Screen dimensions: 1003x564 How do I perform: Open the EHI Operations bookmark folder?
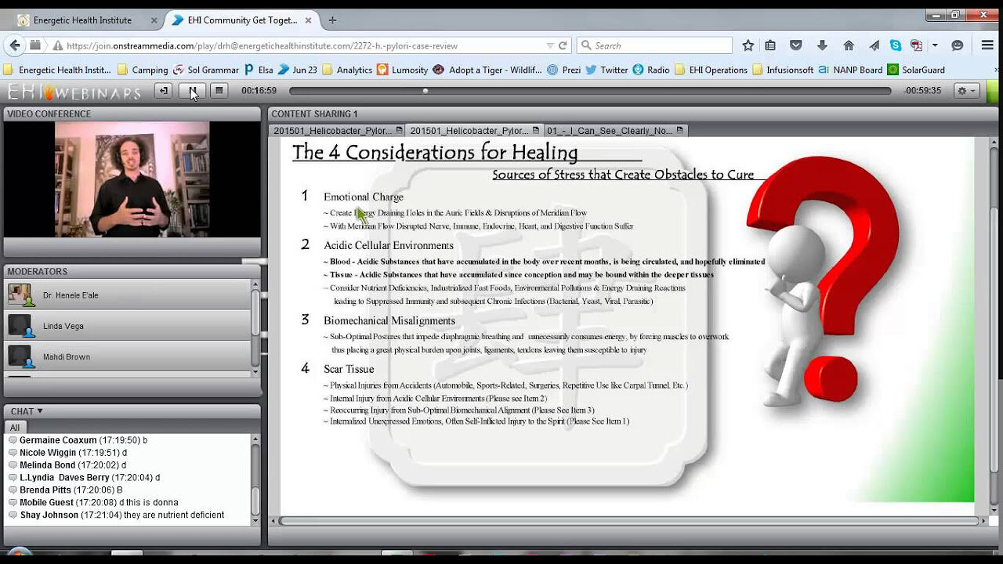(x=712, y=70)
